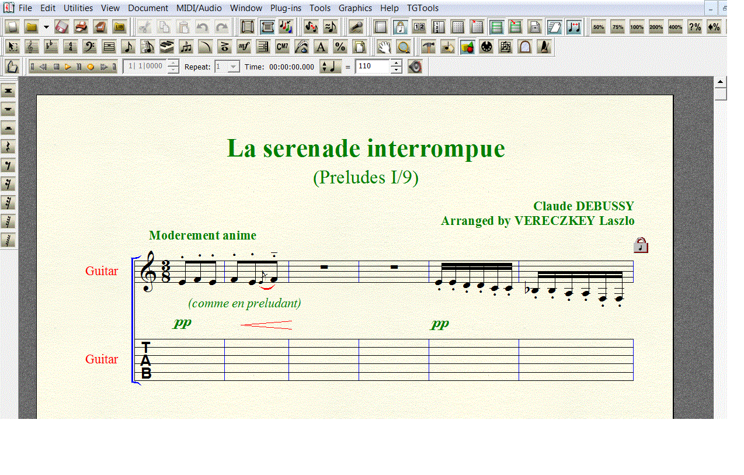The image size is (744, 475).
Task: Expand the arrow next to the Open folder
Action: (46, 27)
